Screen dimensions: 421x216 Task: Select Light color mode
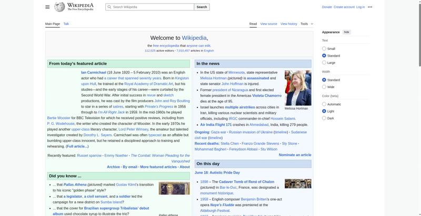[x=324, y=111]
